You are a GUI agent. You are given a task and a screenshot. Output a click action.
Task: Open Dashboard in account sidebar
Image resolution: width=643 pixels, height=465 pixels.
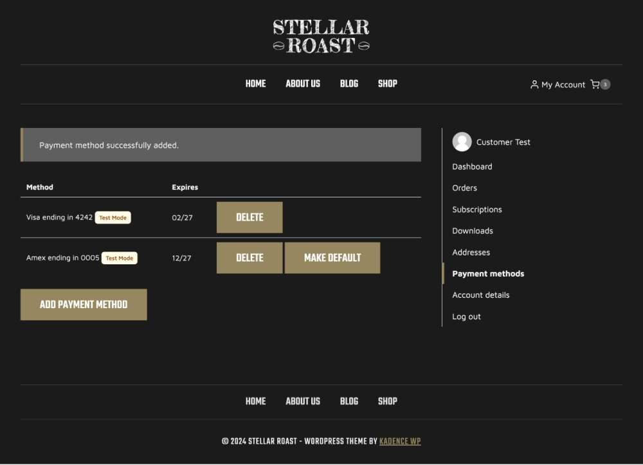coord(472,167)
